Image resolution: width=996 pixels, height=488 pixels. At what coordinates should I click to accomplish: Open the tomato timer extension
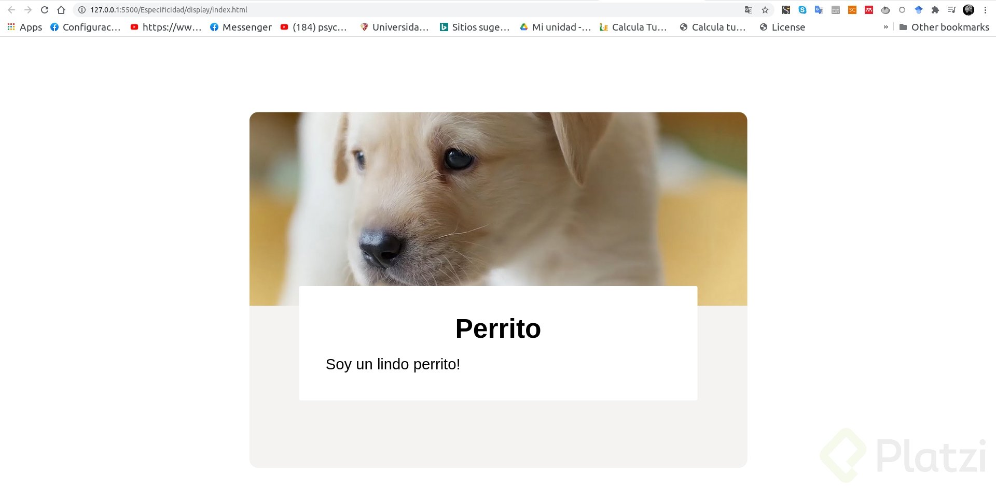point(886,10)
